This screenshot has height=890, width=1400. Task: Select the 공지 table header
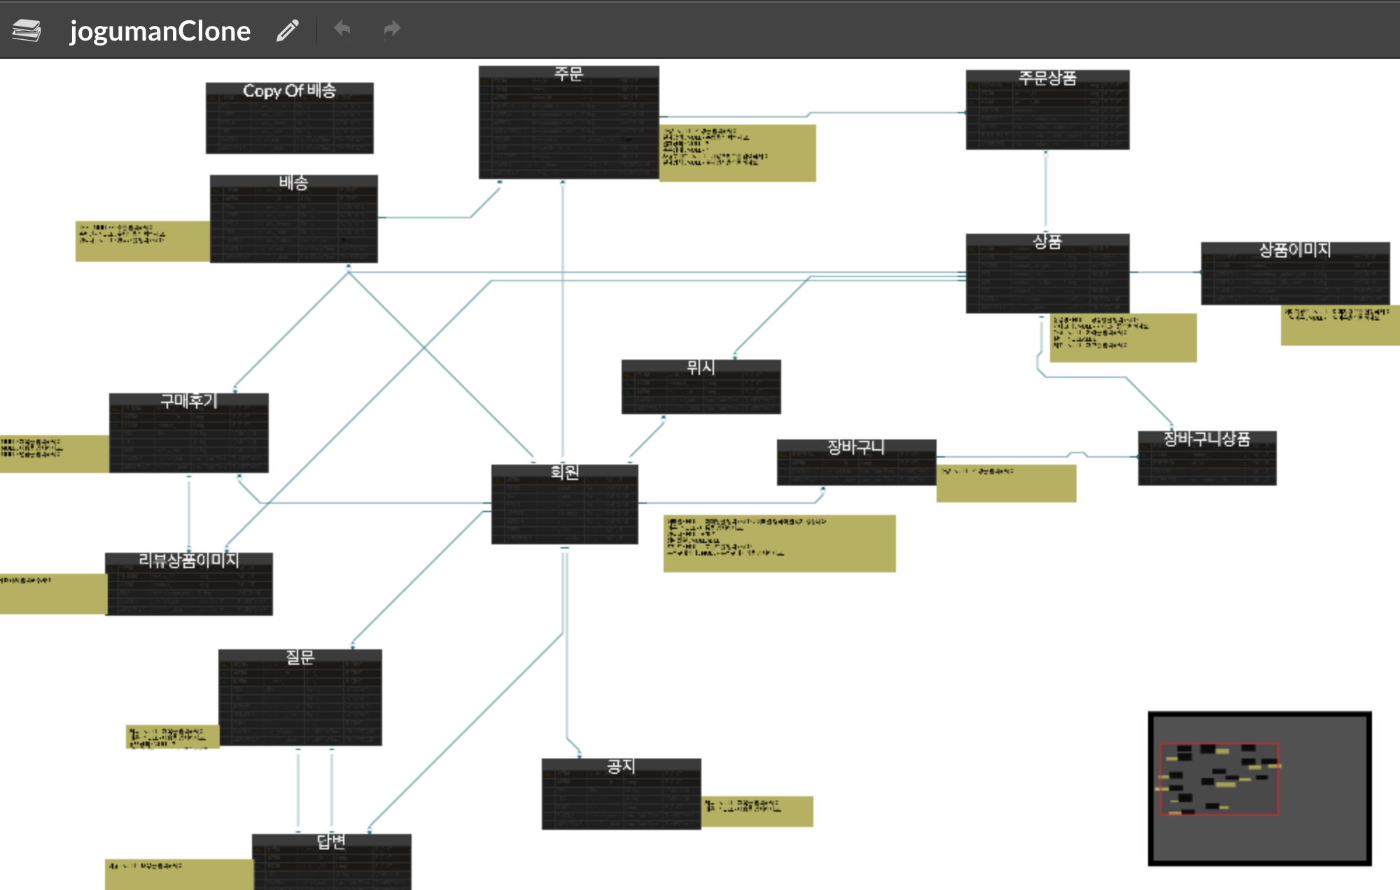click(x=620, y=766)
